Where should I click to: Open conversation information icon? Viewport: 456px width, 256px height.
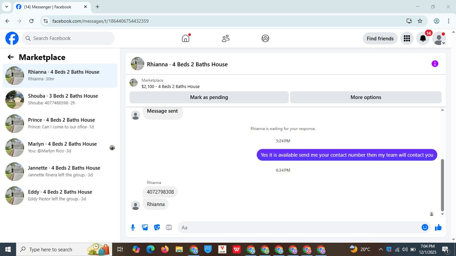pos(435,64)
